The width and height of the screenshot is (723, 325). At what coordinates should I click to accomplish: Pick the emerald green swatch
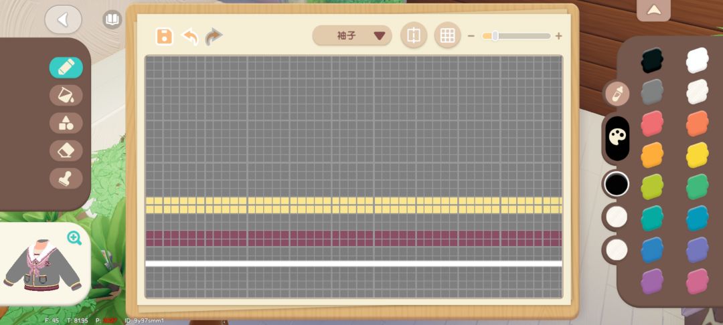pos(697,187)
